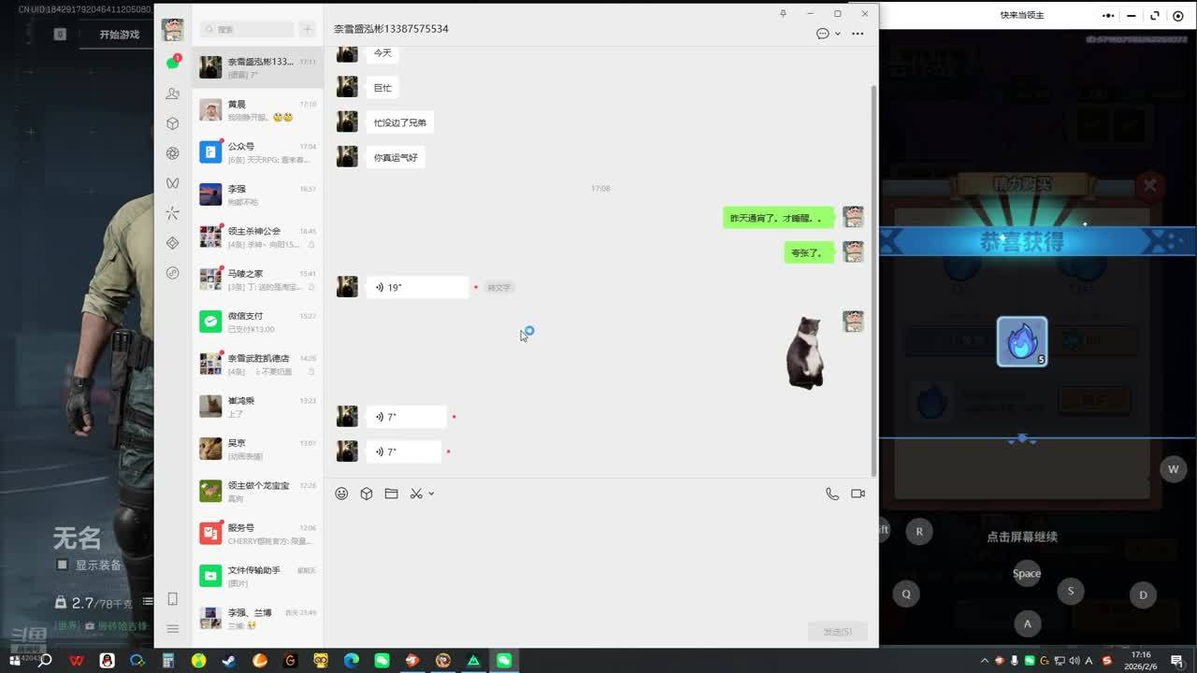Open WeChat Moments aperture icon

tap(172, 153)
